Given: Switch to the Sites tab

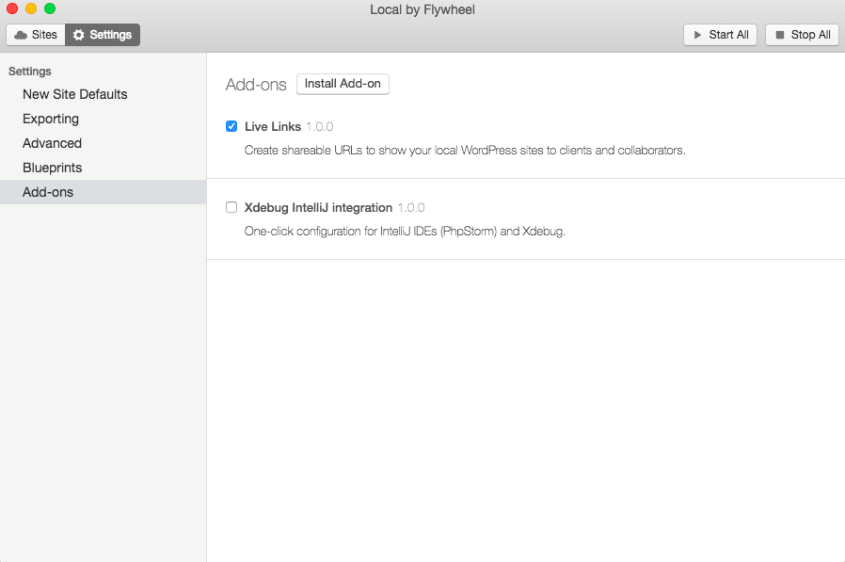Looking at the screenshot, I should tap(36, 35).
